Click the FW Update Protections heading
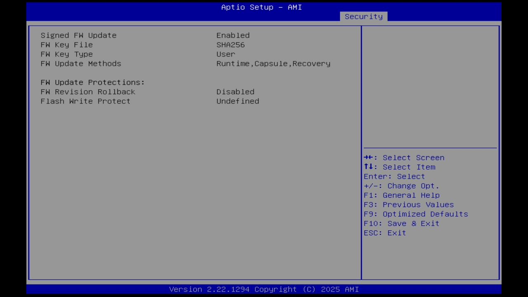 (92, 82)
